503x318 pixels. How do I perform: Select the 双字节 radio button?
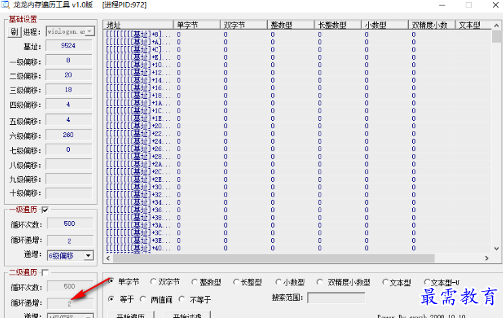pyautogui.click(x=153, y=282)
